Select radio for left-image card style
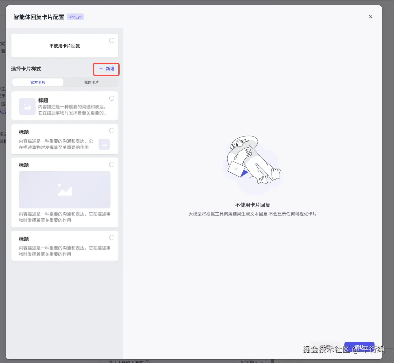Image resolution: width=394 pixels, height=363 pixels. point(111,98)
